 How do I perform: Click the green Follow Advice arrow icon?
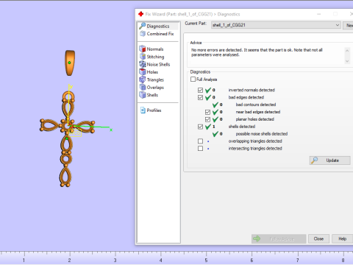[x=257, y=239]
